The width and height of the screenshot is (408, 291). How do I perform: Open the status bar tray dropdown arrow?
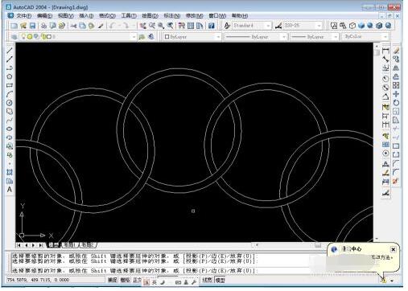coord(392,281)
